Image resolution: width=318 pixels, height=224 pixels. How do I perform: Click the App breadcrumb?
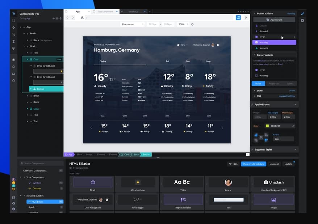[x=69, y=155]
